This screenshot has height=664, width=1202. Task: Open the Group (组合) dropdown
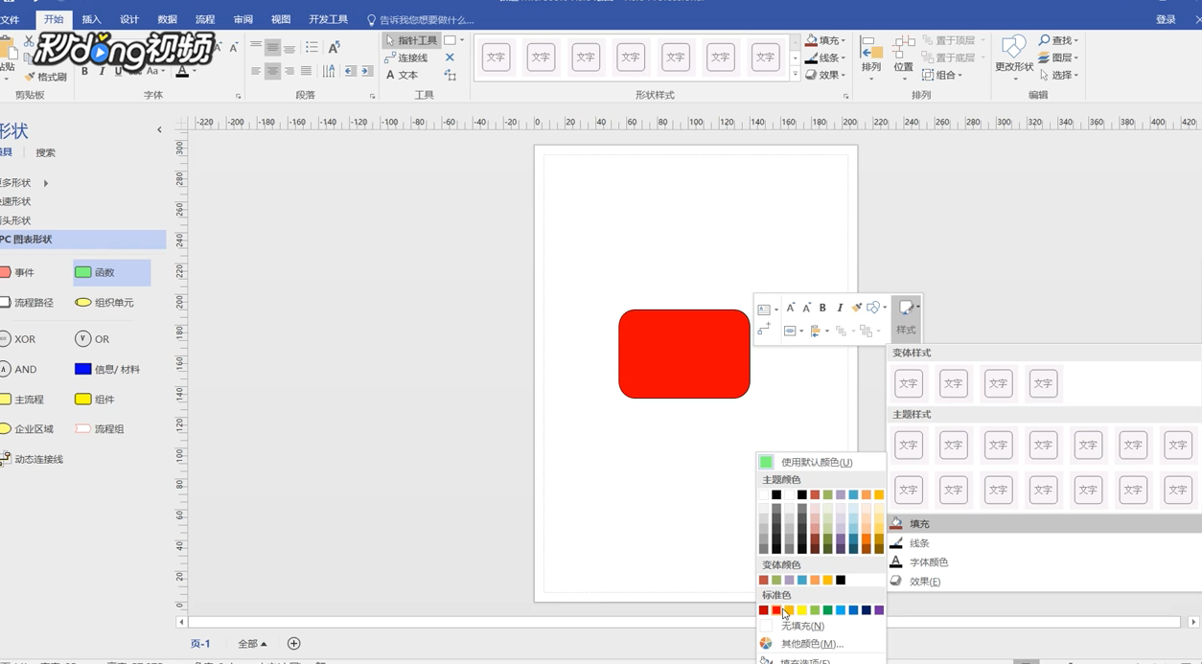(x=942, y=75)
